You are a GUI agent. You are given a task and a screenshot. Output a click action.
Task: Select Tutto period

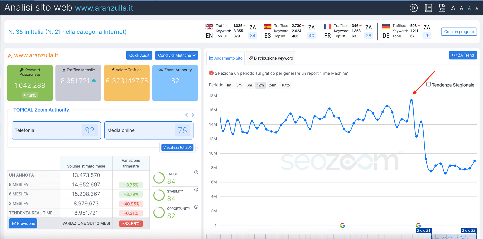pos(286,85)
